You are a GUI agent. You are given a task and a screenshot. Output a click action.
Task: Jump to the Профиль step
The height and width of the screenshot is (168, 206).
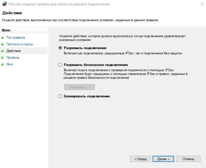[13, 58]
